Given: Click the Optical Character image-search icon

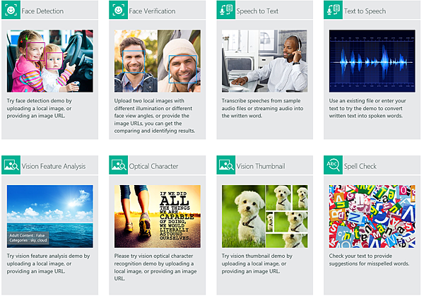Looking at the screenshot, I should point(119,165).
